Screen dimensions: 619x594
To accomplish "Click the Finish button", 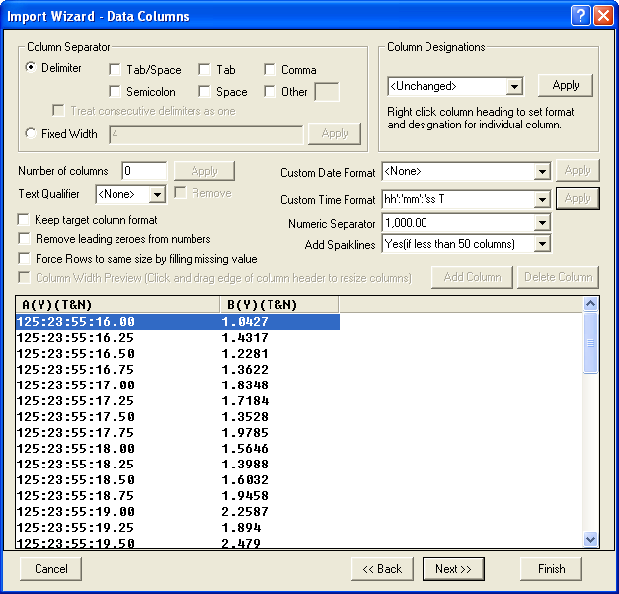I will [551, 569].
